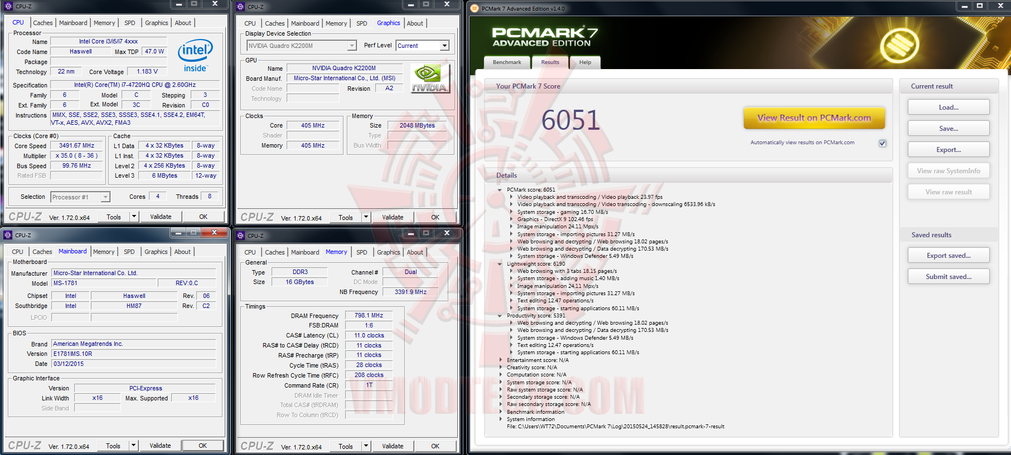Close the CPU-Z graphics window

click(x=447, y=4)
